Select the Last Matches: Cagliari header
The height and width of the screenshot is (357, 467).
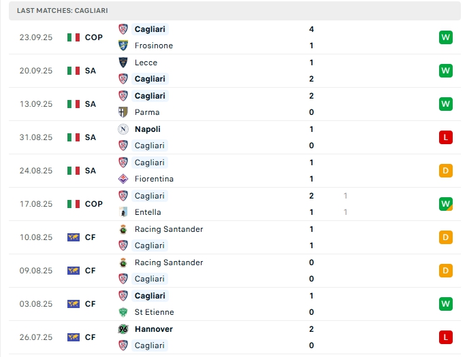tap(63, 11)
